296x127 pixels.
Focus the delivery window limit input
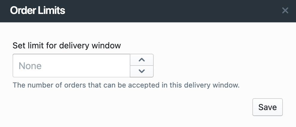tap(71, 66)
